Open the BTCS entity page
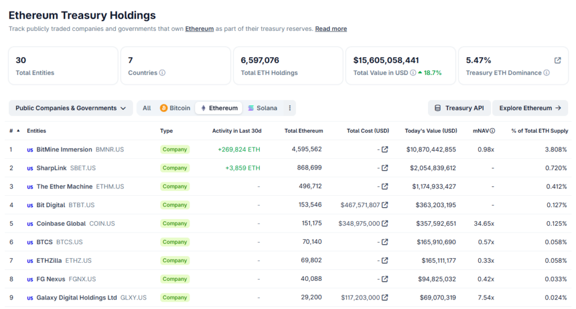 (44, 242)
